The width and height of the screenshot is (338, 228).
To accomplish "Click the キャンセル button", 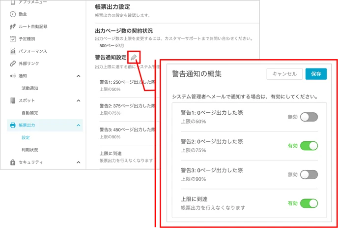I will point(284,74).
